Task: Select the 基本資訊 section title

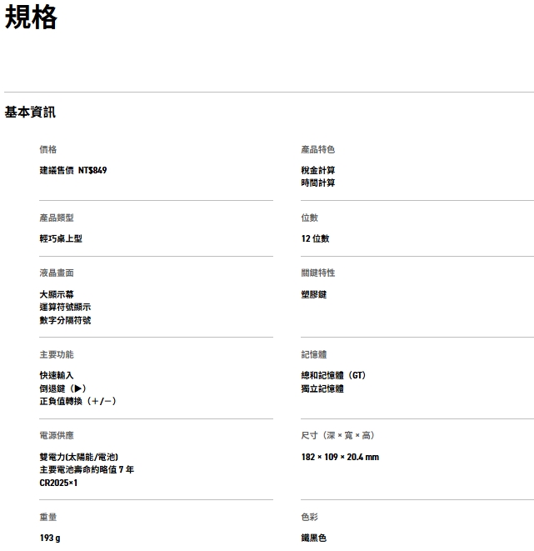Action: pos(30,112)
